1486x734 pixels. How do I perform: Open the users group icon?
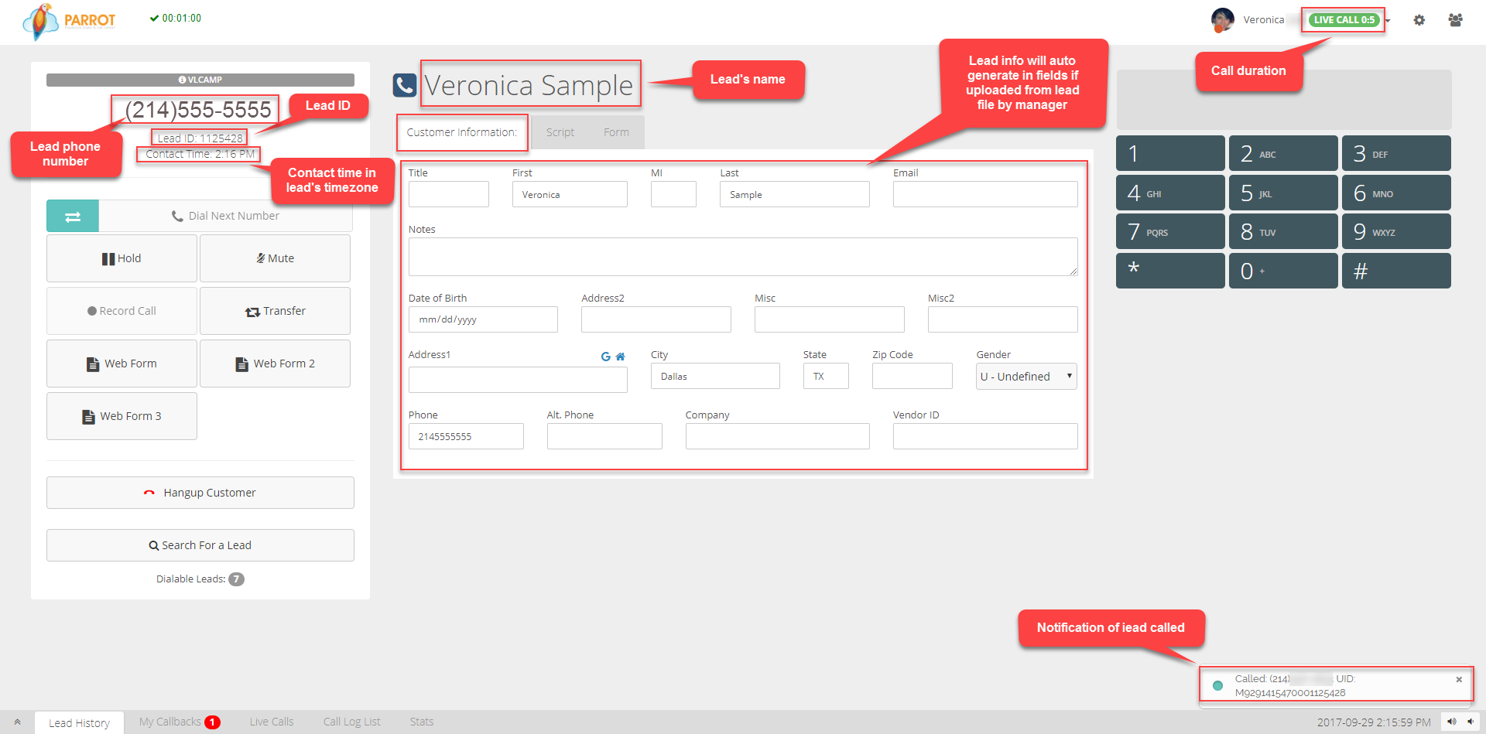coord(1455,20)
